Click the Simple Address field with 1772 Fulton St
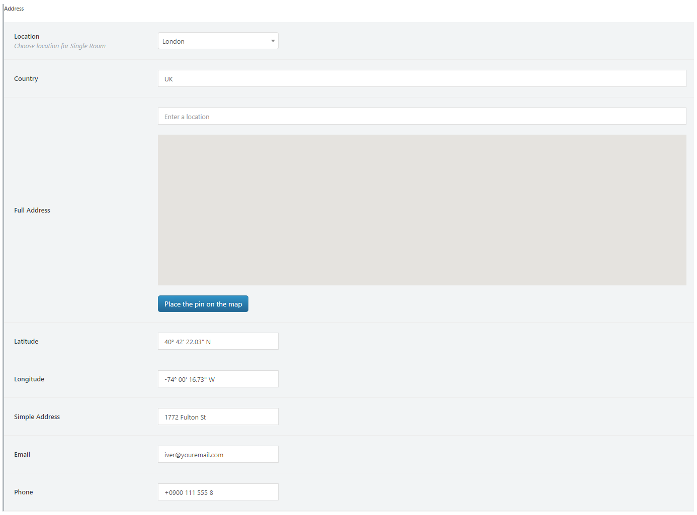 218,417
